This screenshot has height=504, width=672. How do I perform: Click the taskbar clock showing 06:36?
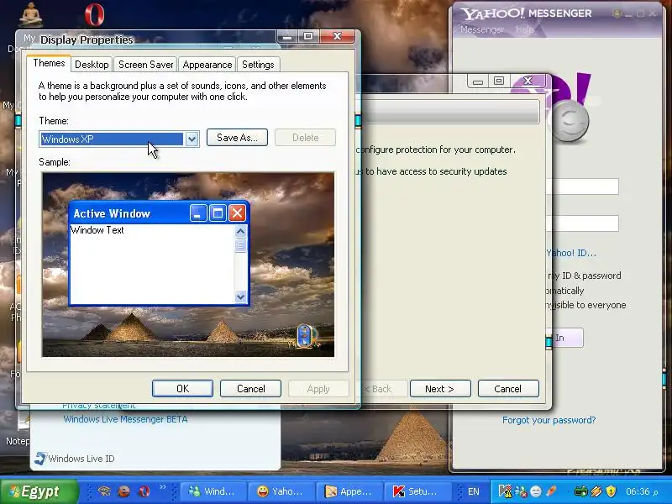[x=642, y=491]
